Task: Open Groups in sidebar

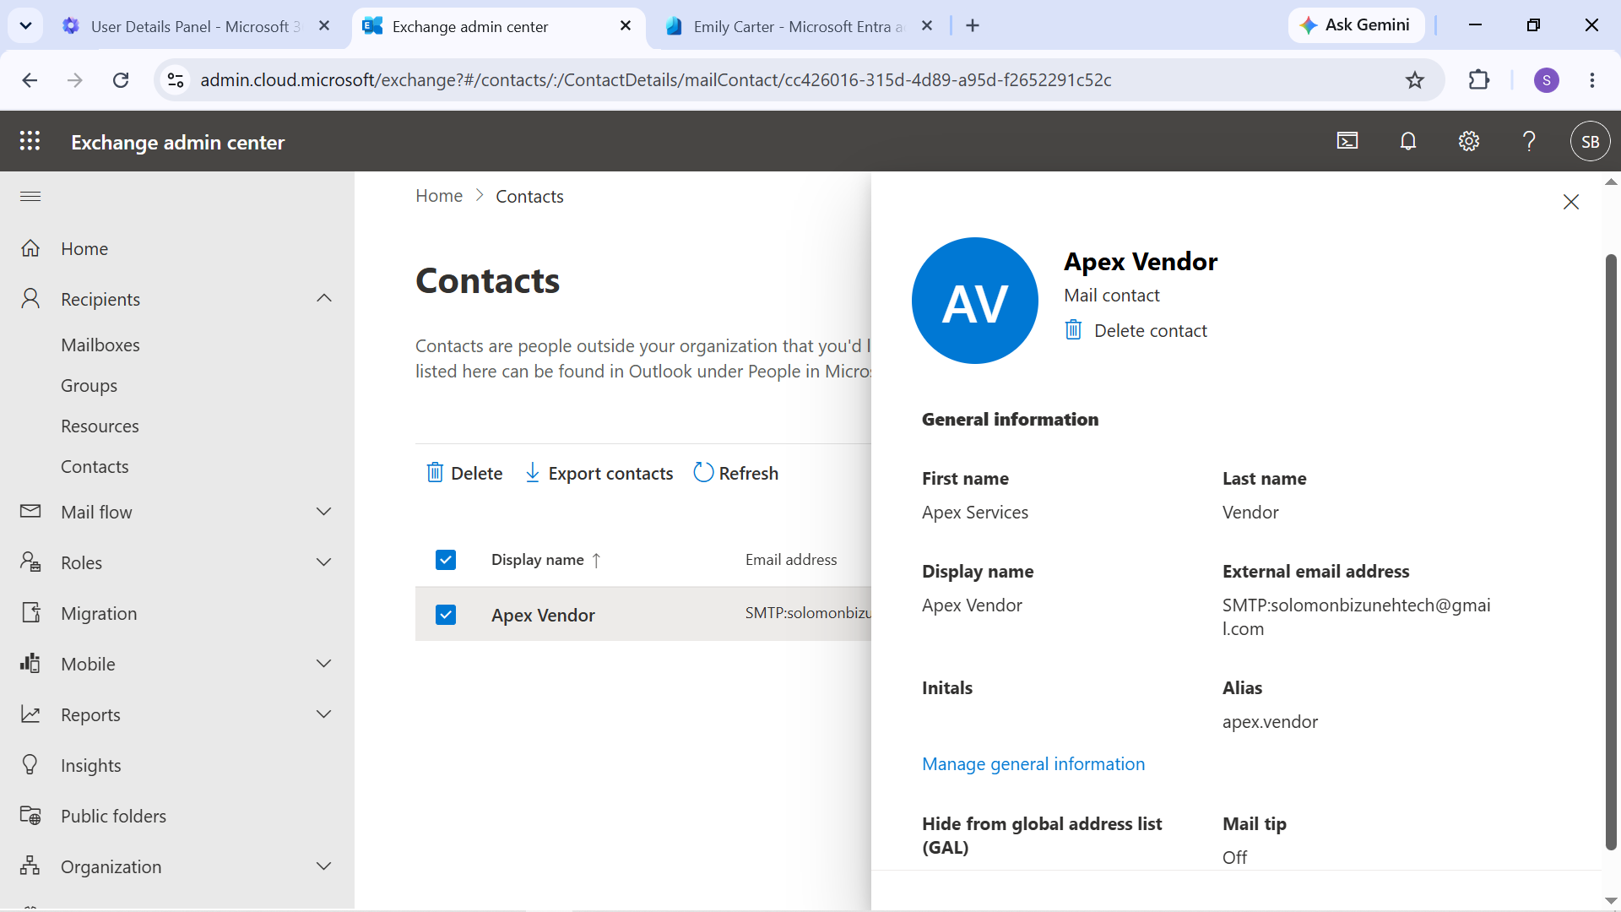Action: pyautogui.click(x=89, y=385)
